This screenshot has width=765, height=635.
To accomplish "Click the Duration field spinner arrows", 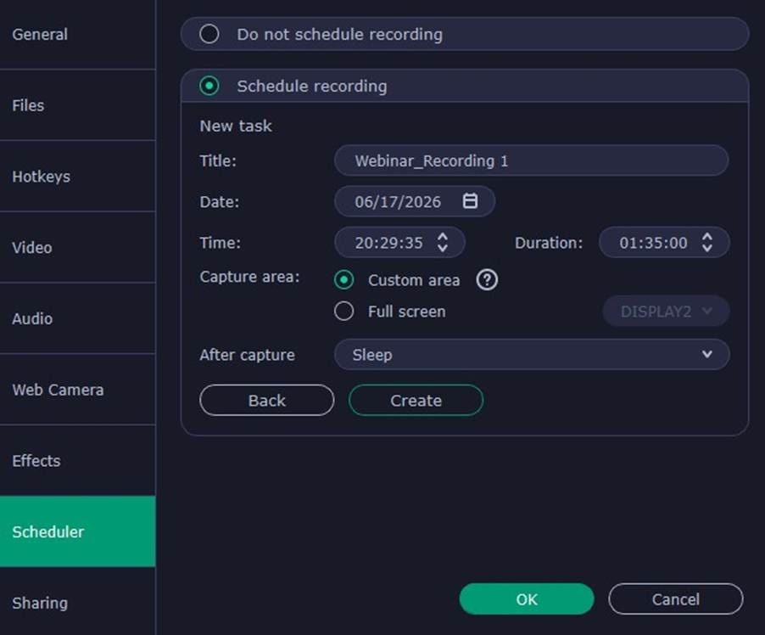I will (706, 243).
